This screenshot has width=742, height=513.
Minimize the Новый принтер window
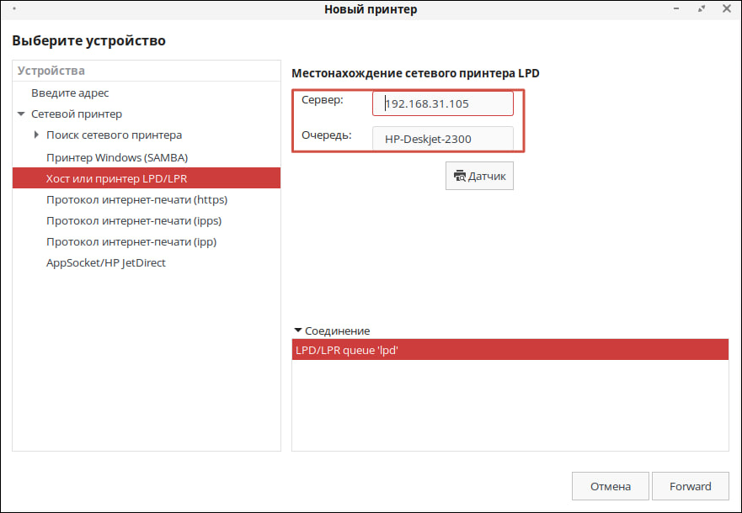[x=678, y=9]
